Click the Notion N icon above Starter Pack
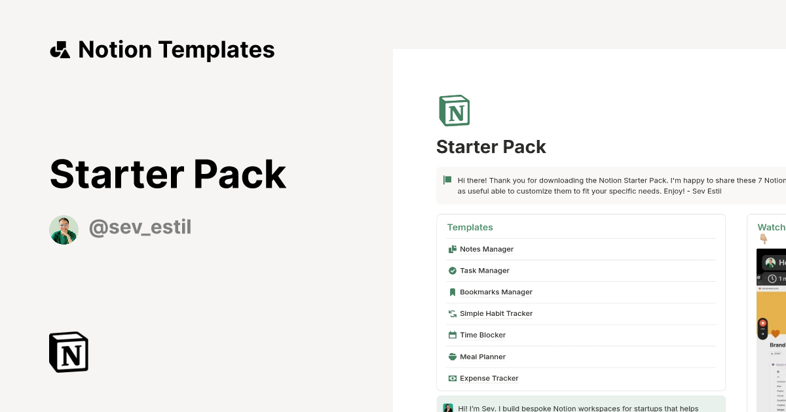 pyautogui.click(x=454, y=110)
